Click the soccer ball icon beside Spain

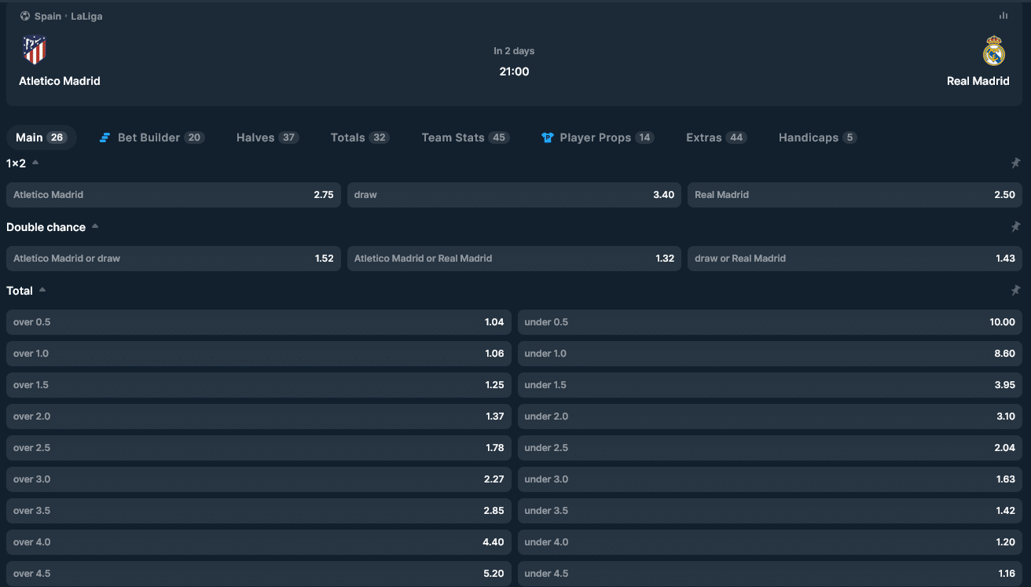pyautogui.click(x=25, y=16)
